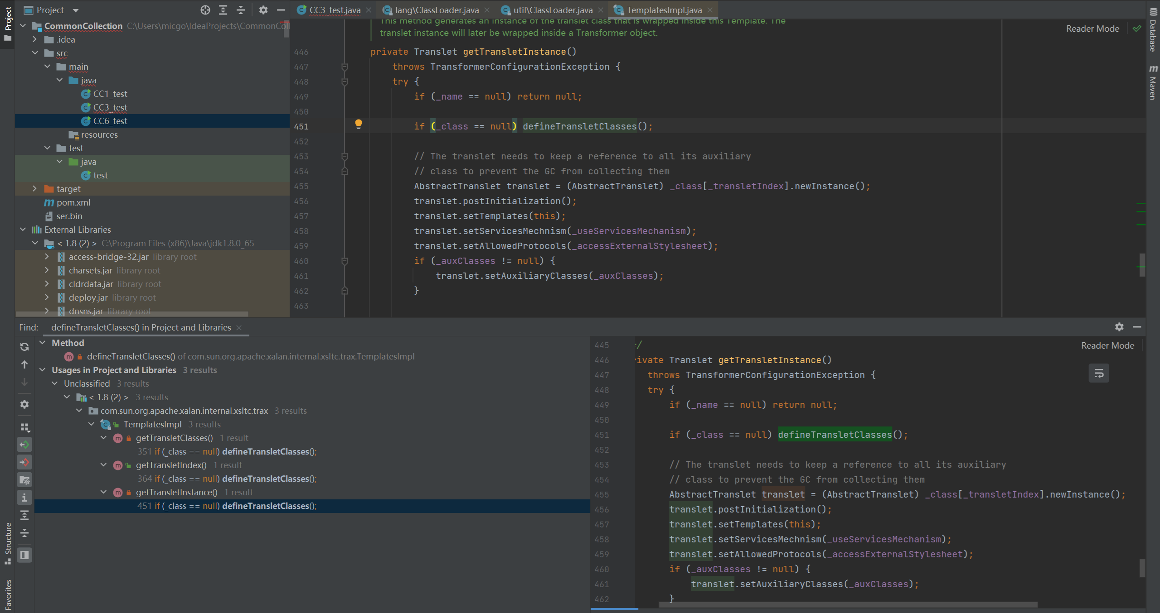1160x613 pixels.
Task: Select pom.xml in the project tree
Action: tap(73, 202)
